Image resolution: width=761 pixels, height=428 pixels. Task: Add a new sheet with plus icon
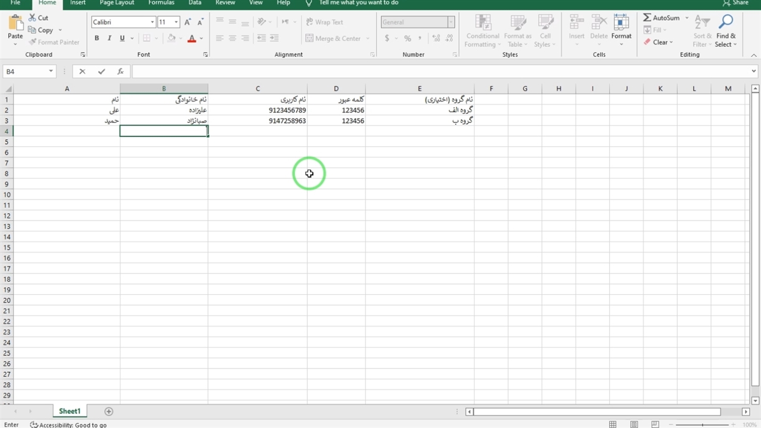point(109,411)
